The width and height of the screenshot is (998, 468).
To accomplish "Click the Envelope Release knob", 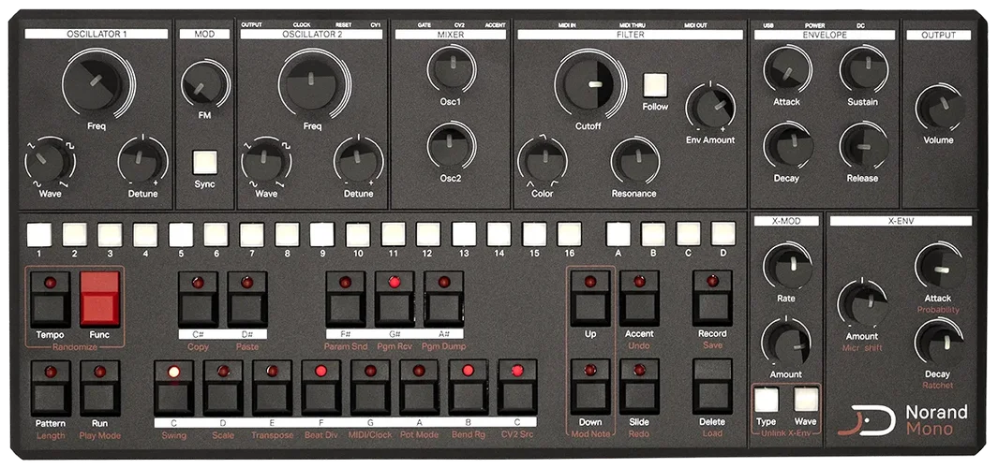I will pos(862,146).
